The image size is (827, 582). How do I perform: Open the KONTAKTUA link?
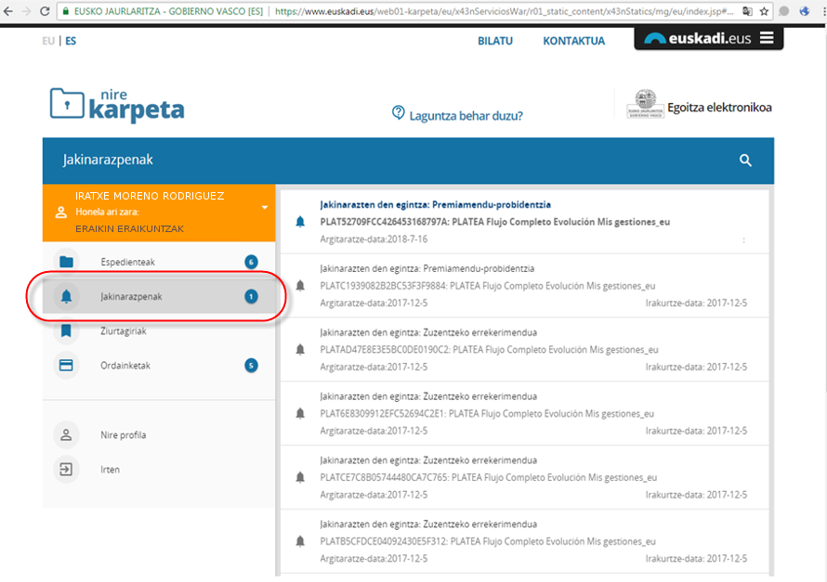click(x=573, y=41)
